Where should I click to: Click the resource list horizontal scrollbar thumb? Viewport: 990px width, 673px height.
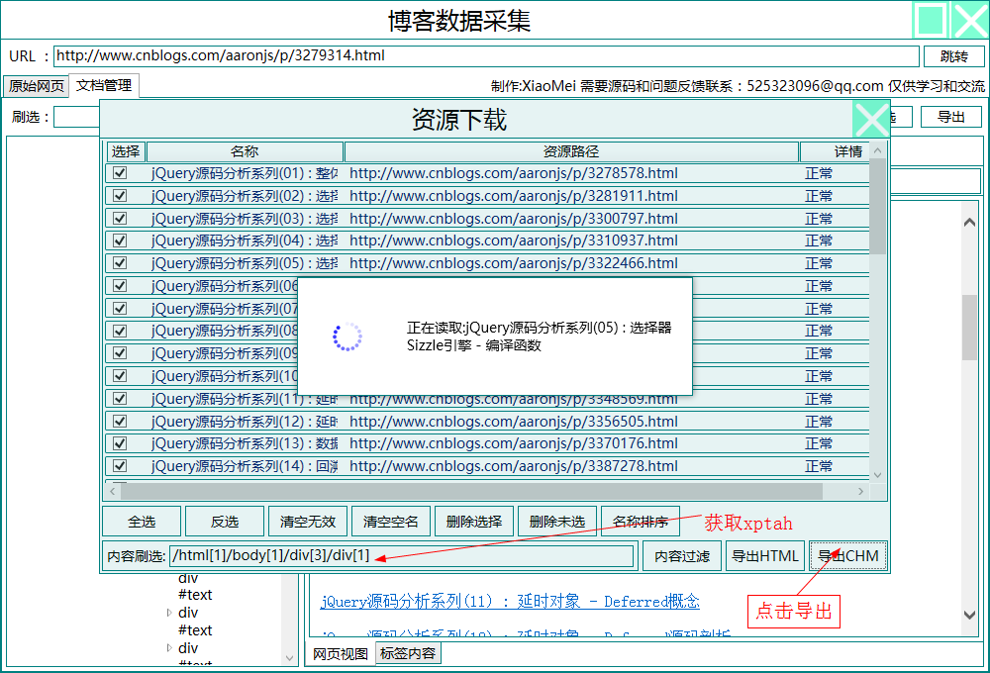coord(471,491)
